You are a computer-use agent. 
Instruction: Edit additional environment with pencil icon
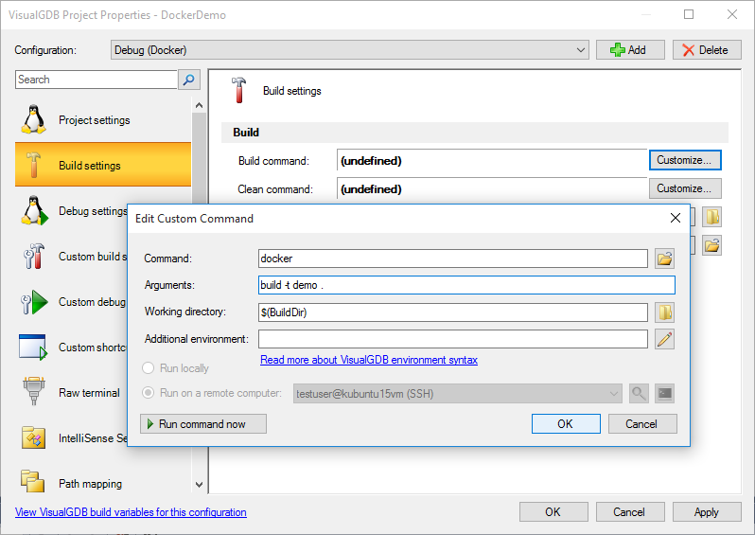coord(664,339)
